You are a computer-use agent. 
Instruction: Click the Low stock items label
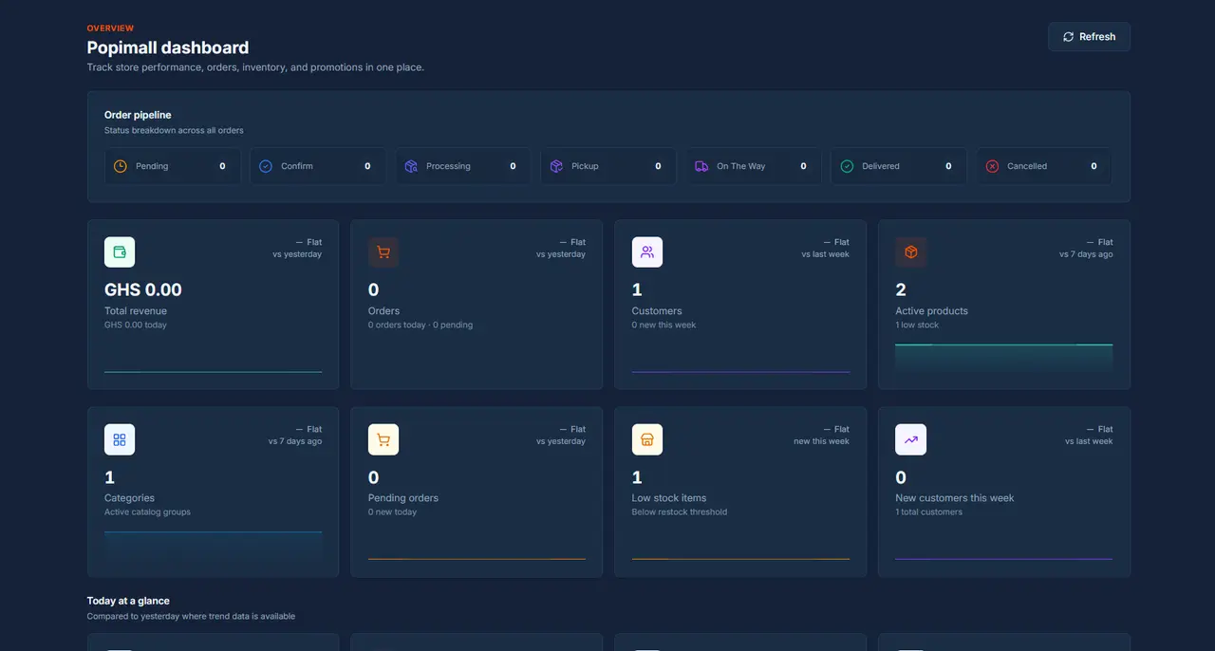tap(669, 498)
